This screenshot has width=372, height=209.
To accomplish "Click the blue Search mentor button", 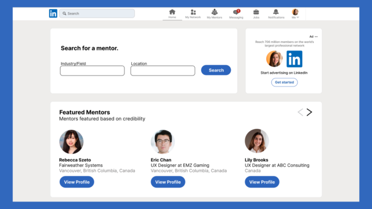I will (216, 70).
